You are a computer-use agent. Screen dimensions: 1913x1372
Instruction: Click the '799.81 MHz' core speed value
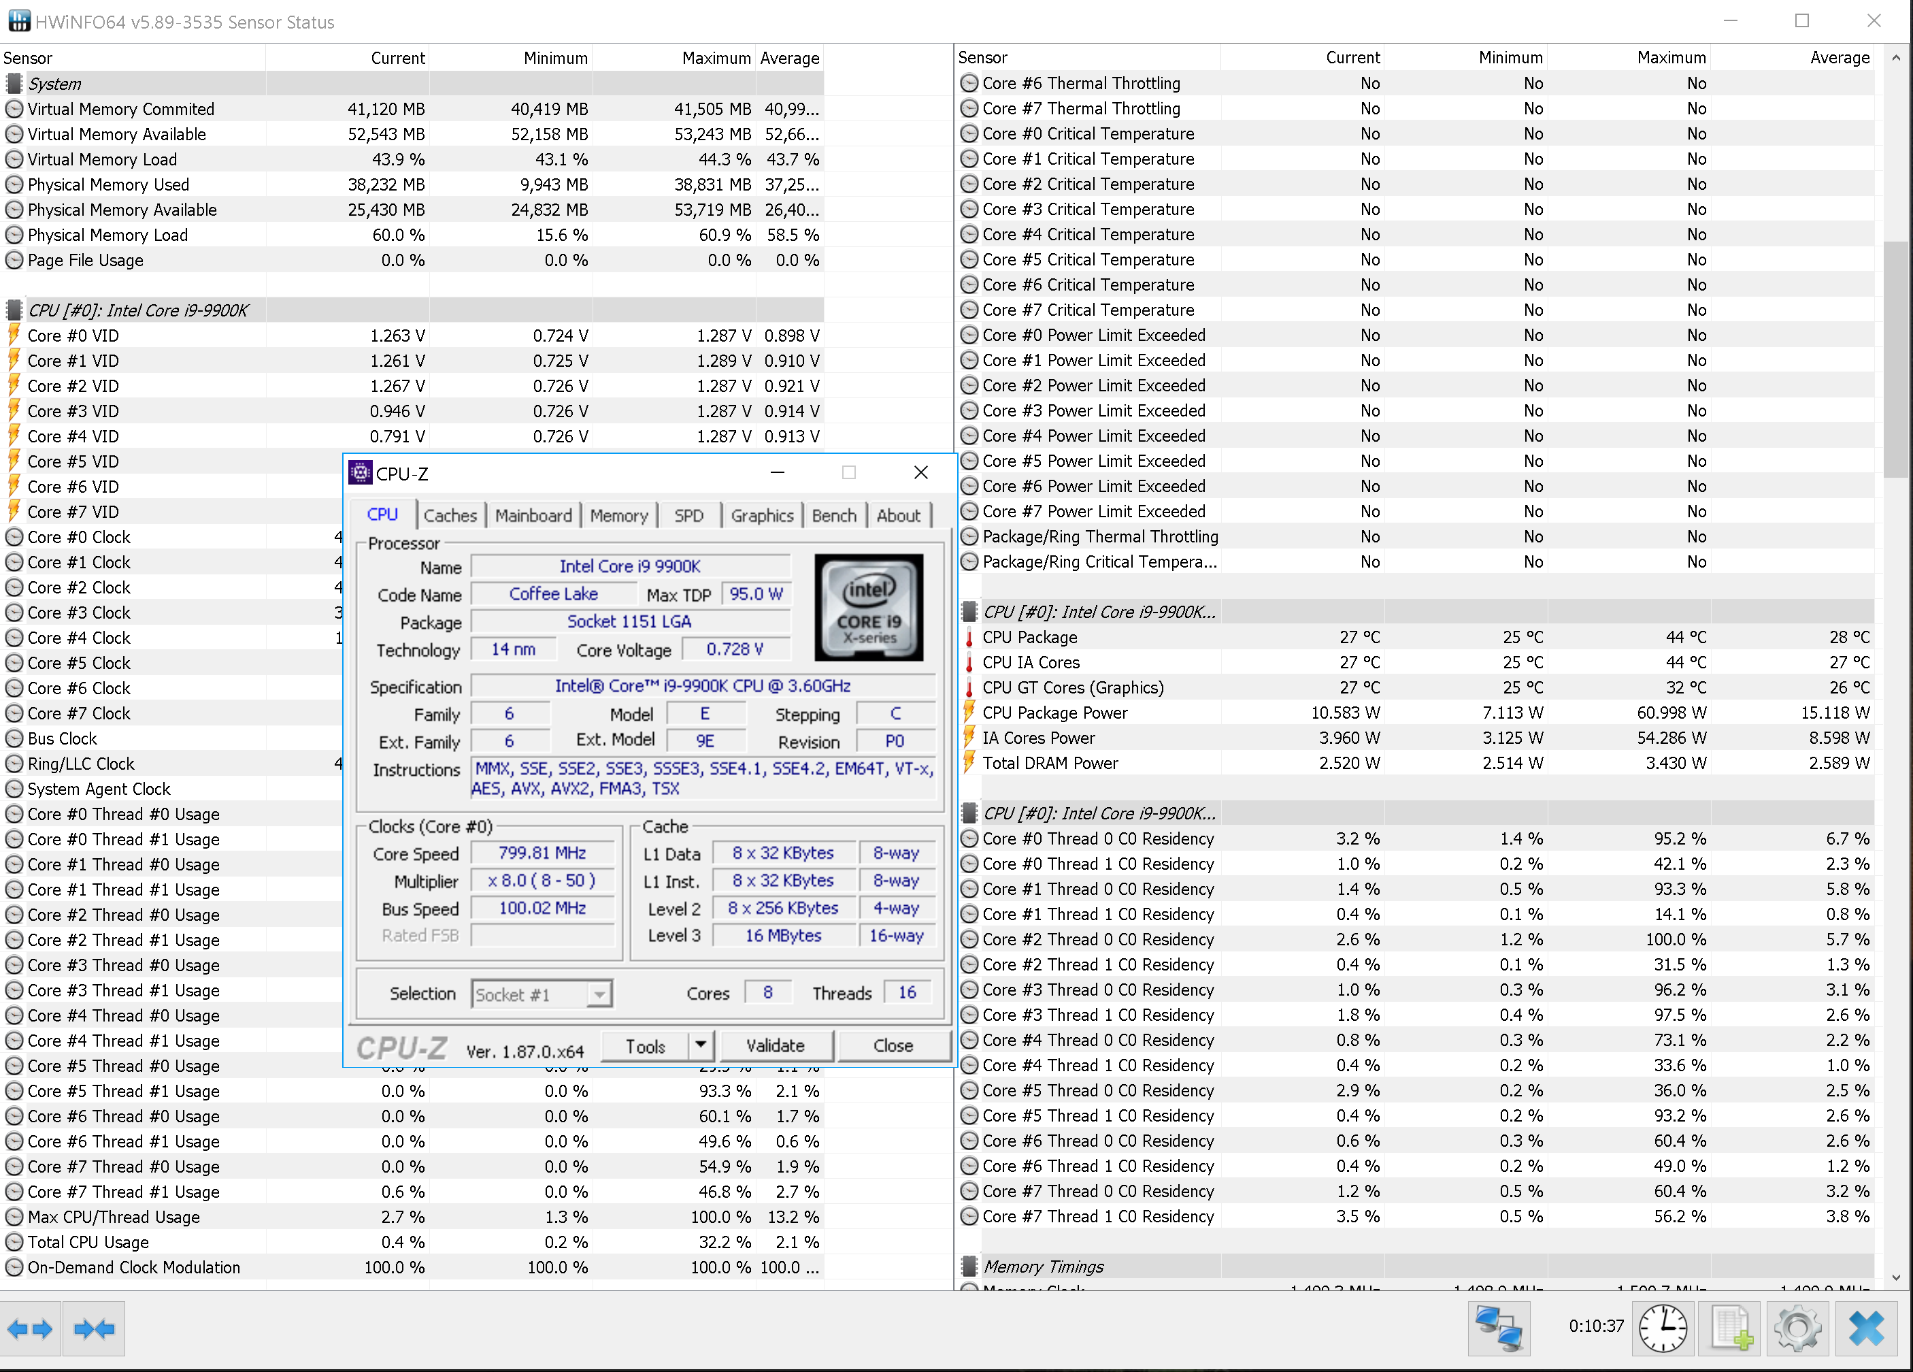[542, 853]
